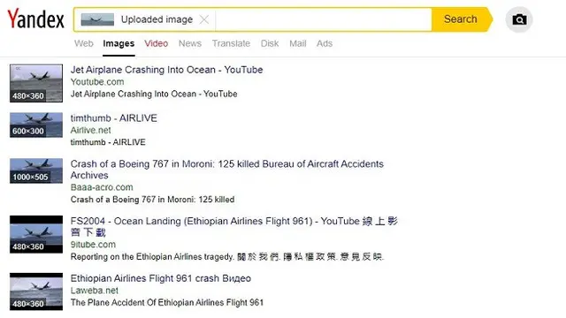The width and height of the screenshot is (566, 318).
Task: Click the yellow Search button
Action: click(462, 19)
